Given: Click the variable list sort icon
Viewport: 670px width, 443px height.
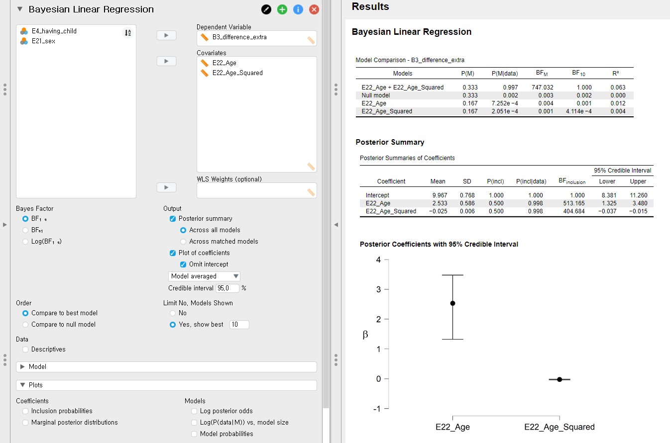Looking at the screenshot, I should coord(128,33).
